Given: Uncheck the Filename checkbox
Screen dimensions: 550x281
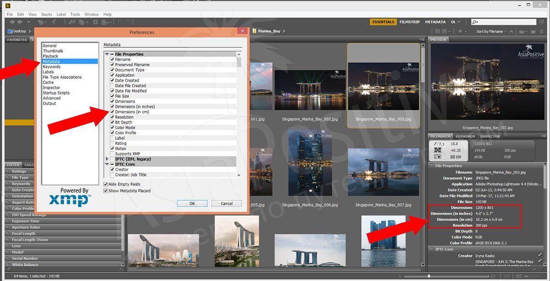Looking at the screenshot, I should 112,60.
